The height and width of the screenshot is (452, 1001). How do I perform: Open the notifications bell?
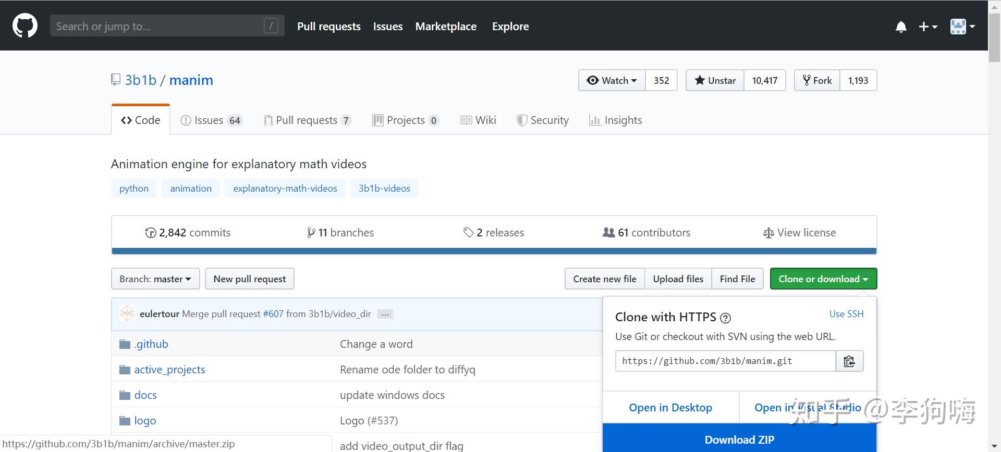901,27
